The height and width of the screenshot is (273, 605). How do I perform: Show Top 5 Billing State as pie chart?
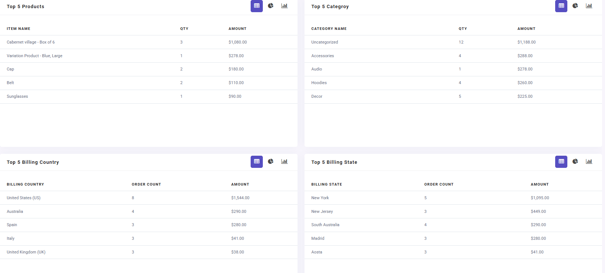tap(575, 162)
